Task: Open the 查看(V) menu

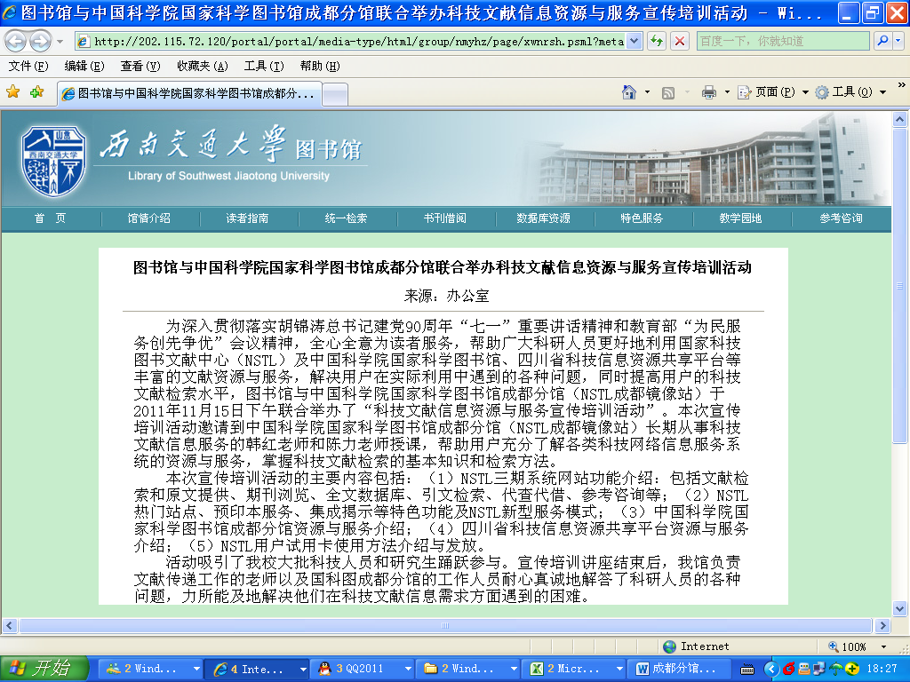Action: (140, 67)
